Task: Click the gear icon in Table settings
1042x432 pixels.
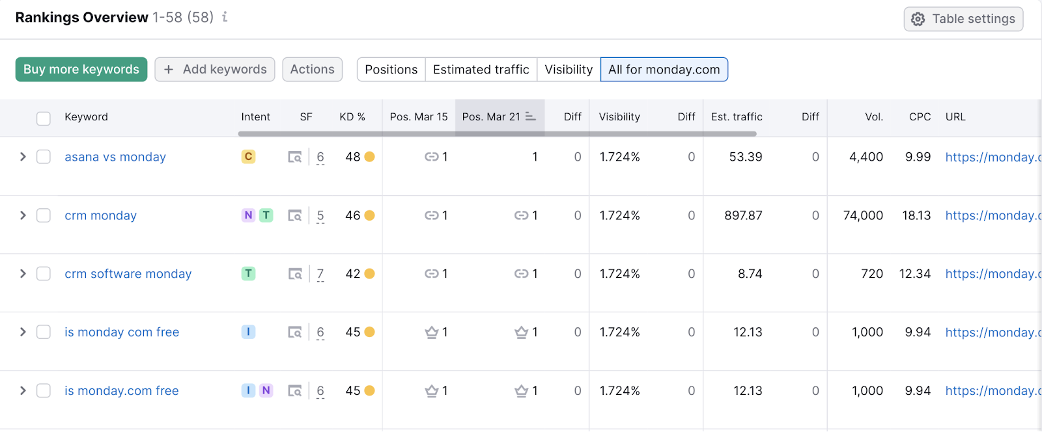Action: (918, 20)
